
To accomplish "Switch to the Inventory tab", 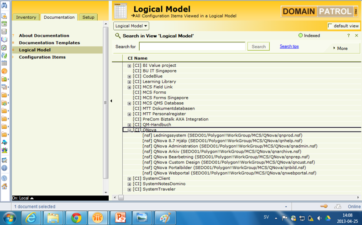I will click(x=26, y=17).
